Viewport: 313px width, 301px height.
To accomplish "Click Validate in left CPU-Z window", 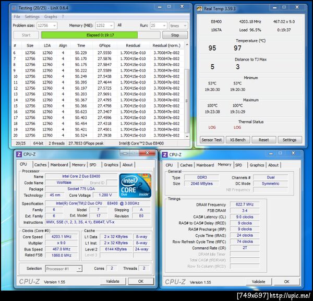I will [113, 281].
